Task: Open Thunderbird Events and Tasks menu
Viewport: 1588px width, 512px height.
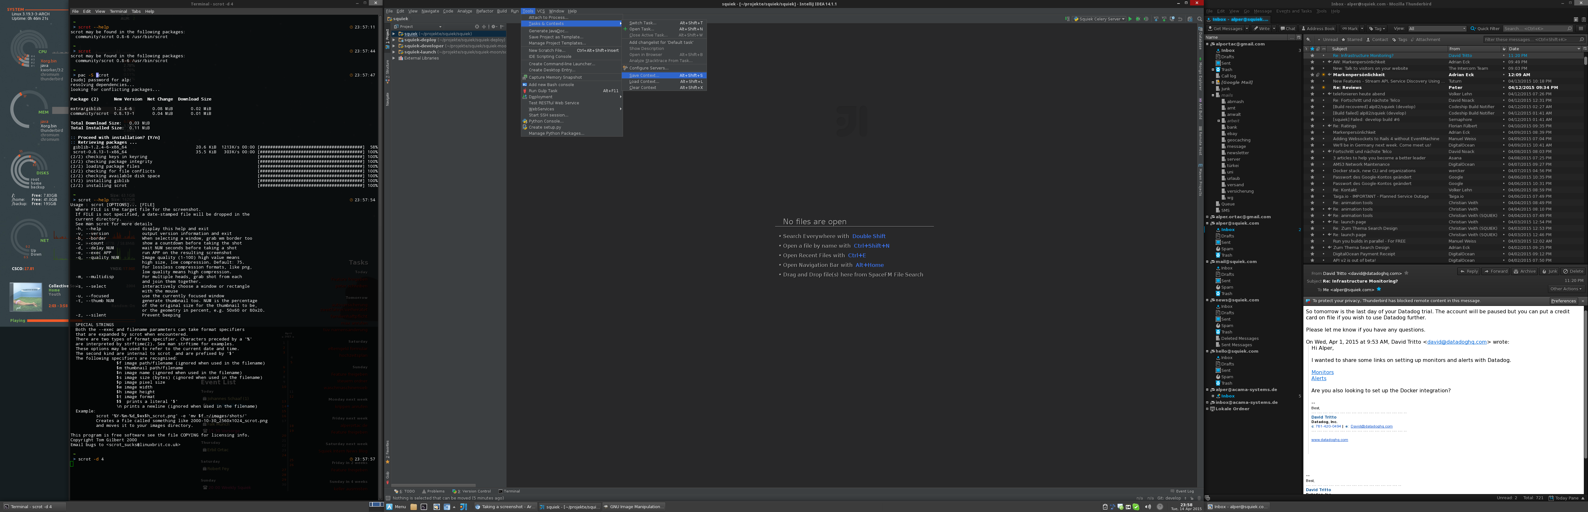Action: [1293, 11]
